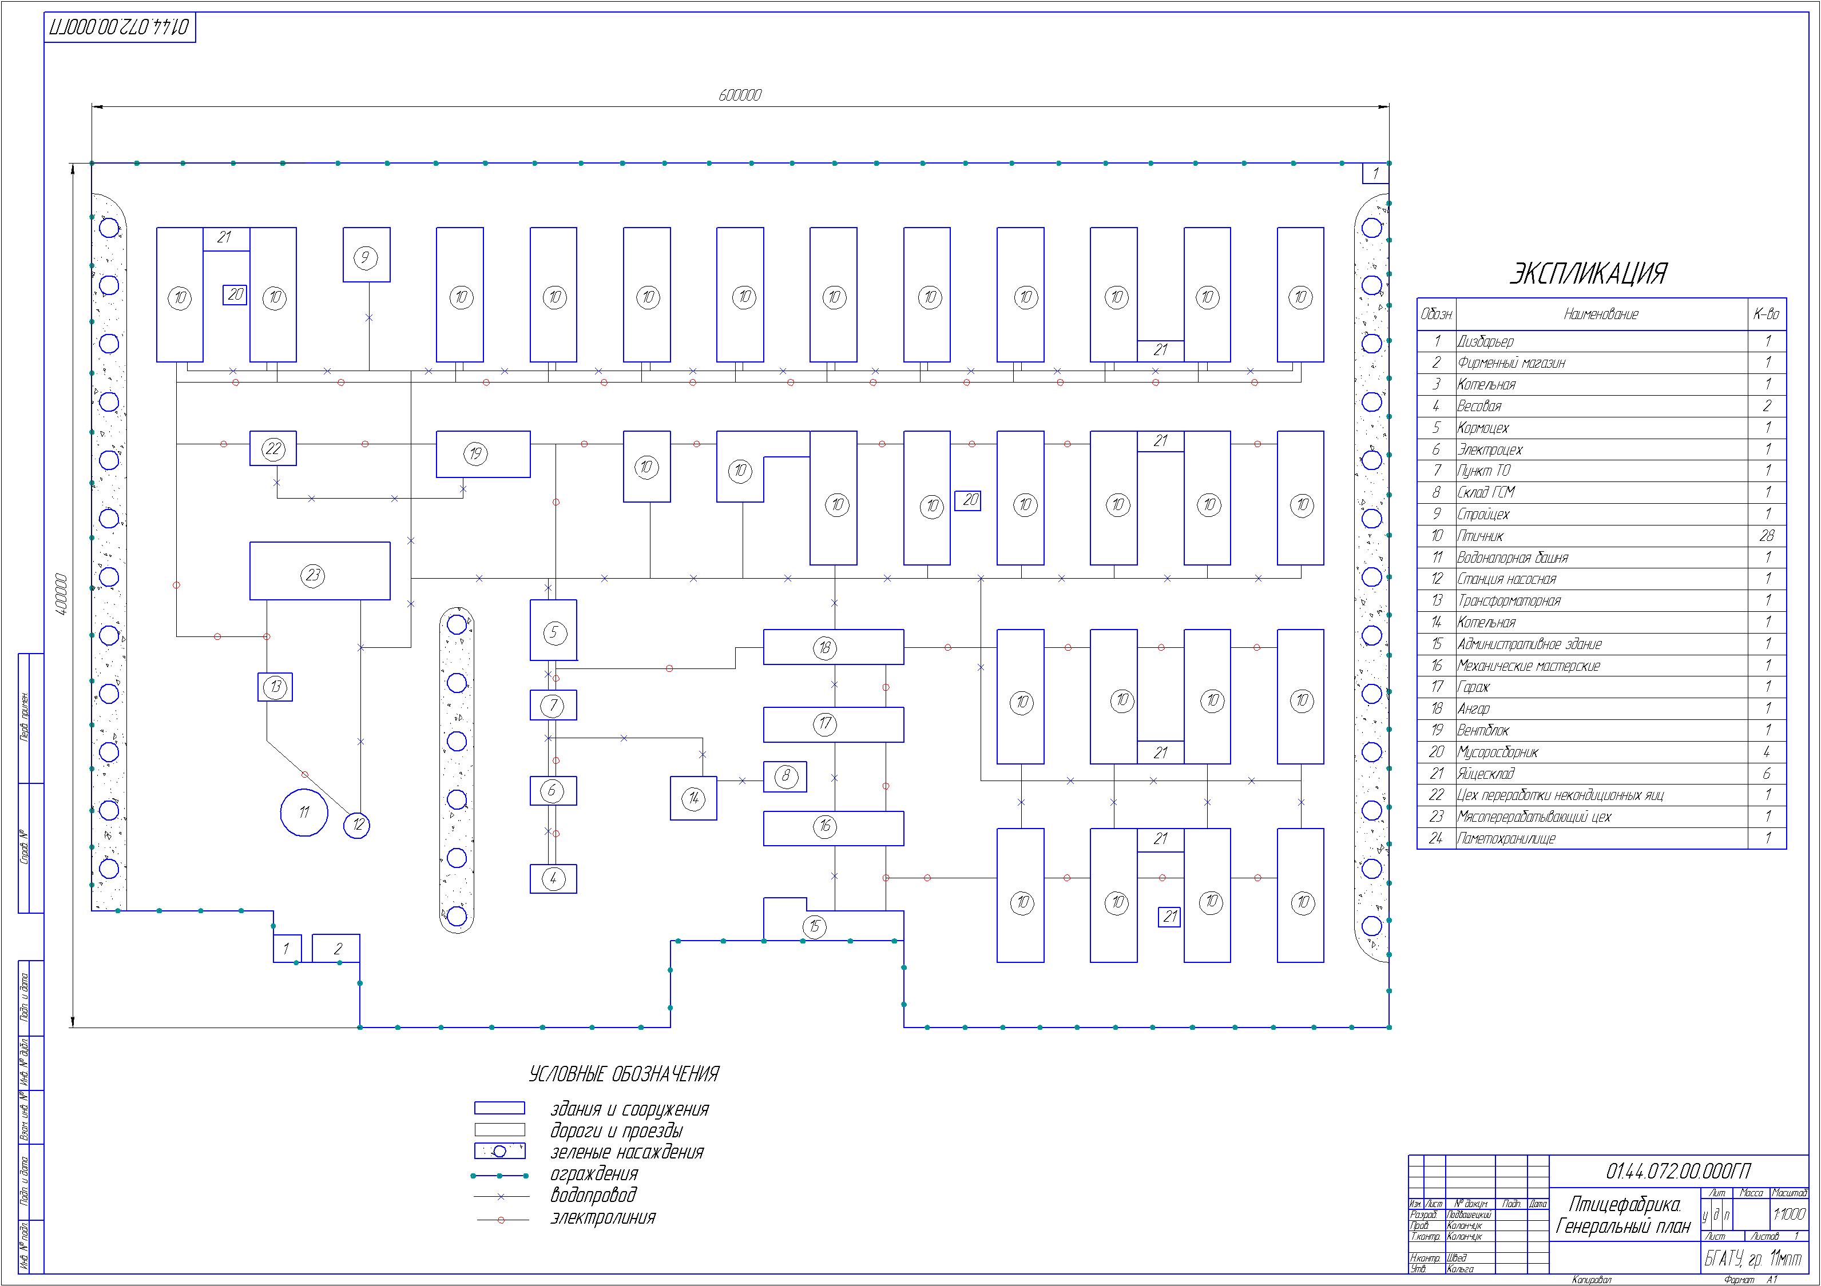Click 'Мясоперерабатывающий цех' row
This screenshot has height=1286, width=1821.
1602,817
